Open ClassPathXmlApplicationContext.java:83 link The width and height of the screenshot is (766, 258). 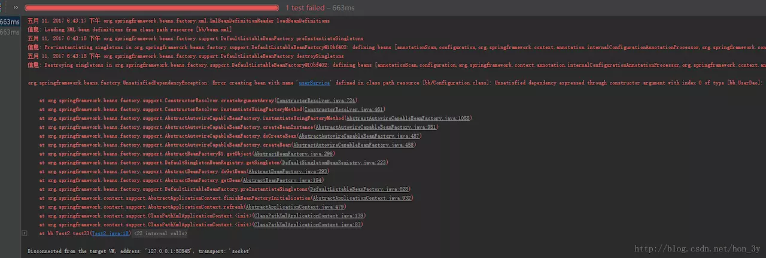pos(307,224)
